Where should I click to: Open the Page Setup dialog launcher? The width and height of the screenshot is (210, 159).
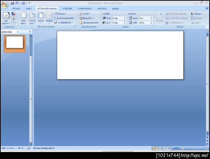pyautogui.click(x=75, y=27)
